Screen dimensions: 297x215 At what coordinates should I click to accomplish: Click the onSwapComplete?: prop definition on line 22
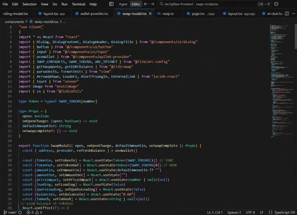click(x=50, y=131)
